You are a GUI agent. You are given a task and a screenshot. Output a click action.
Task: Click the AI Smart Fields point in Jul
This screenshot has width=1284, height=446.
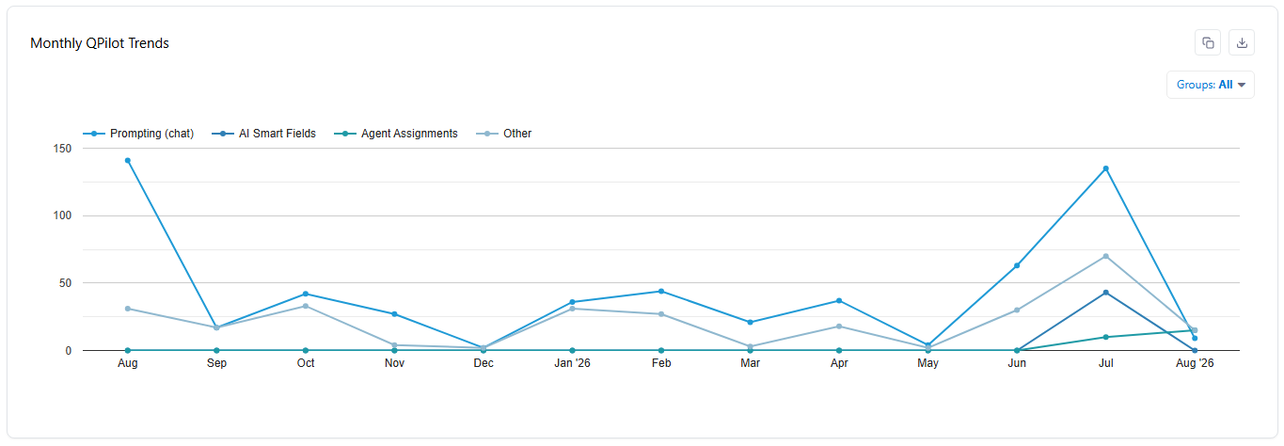click(1105, 293)
